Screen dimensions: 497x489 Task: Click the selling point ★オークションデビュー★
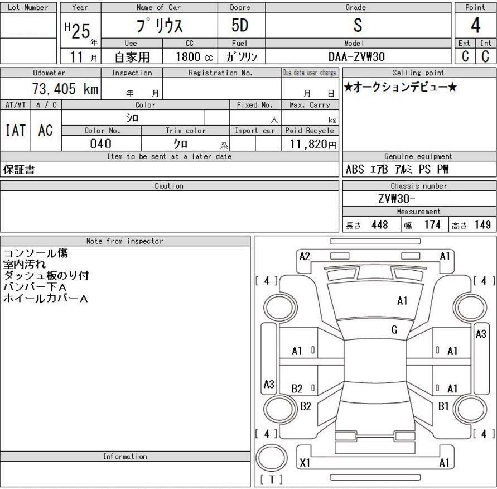tap(400, 87)
